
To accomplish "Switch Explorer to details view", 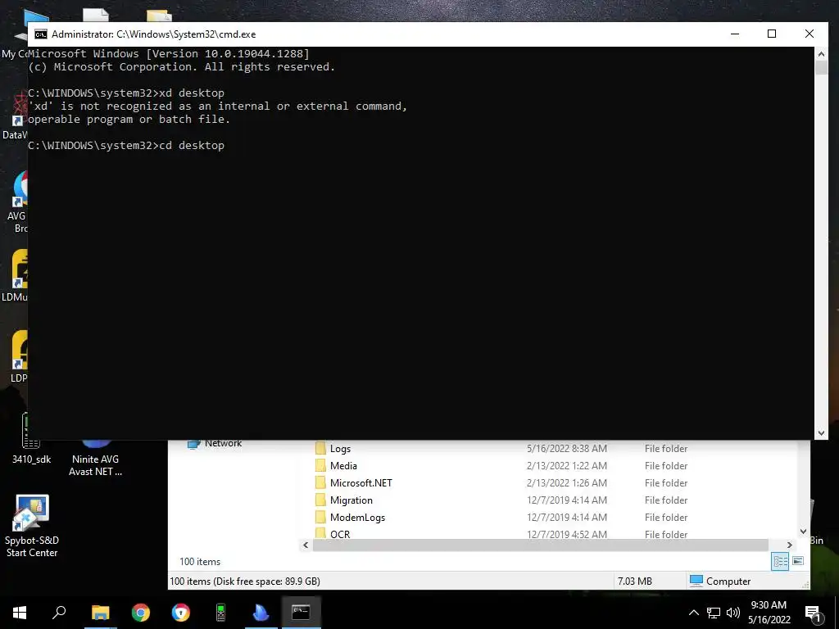I will 780,561.
